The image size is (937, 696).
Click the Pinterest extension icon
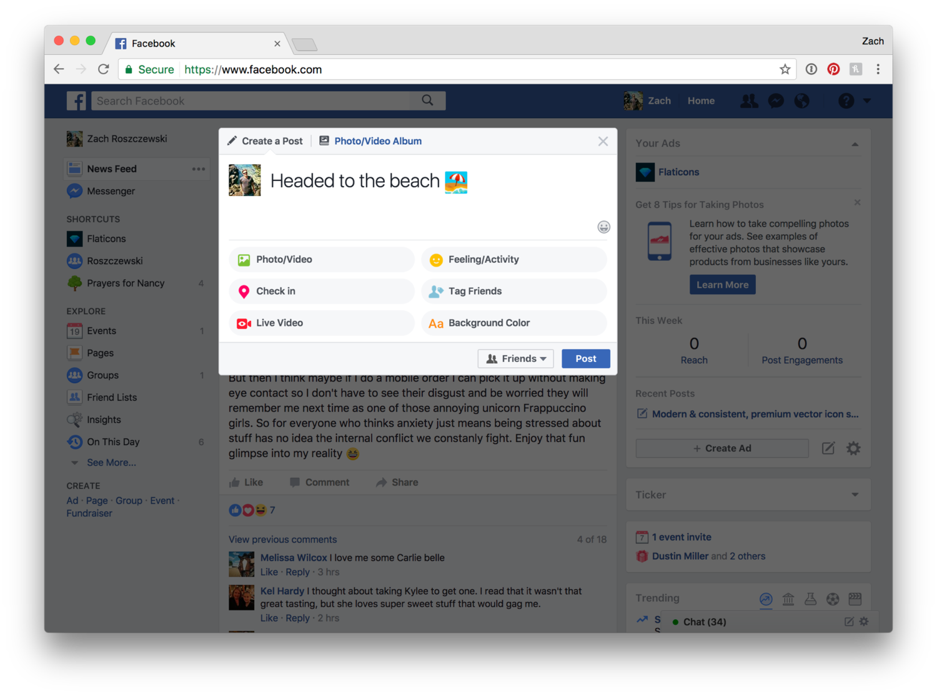(833, 69)
